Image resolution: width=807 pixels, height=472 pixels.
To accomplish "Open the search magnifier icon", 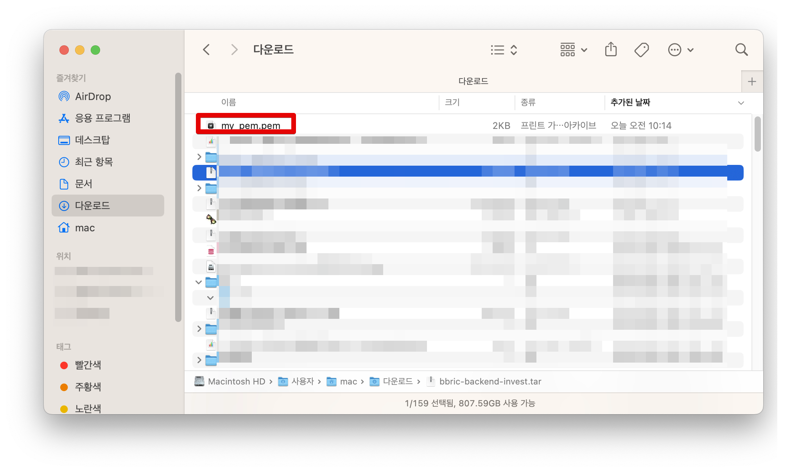I will [x=741, y=50].
